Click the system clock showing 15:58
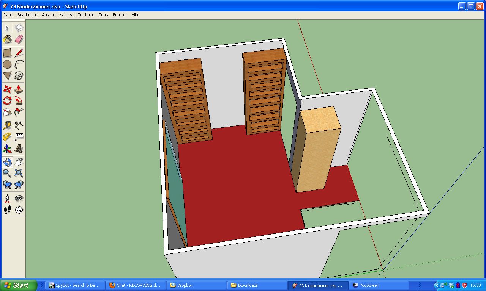The height and width of the screenshot is (291, 486). tap(475, 285)
